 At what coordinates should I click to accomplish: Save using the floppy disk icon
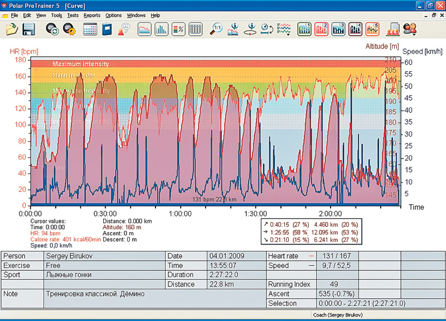coord(29,29)
